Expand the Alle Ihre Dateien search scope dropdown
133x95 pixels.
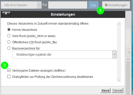tap(21, 5)
